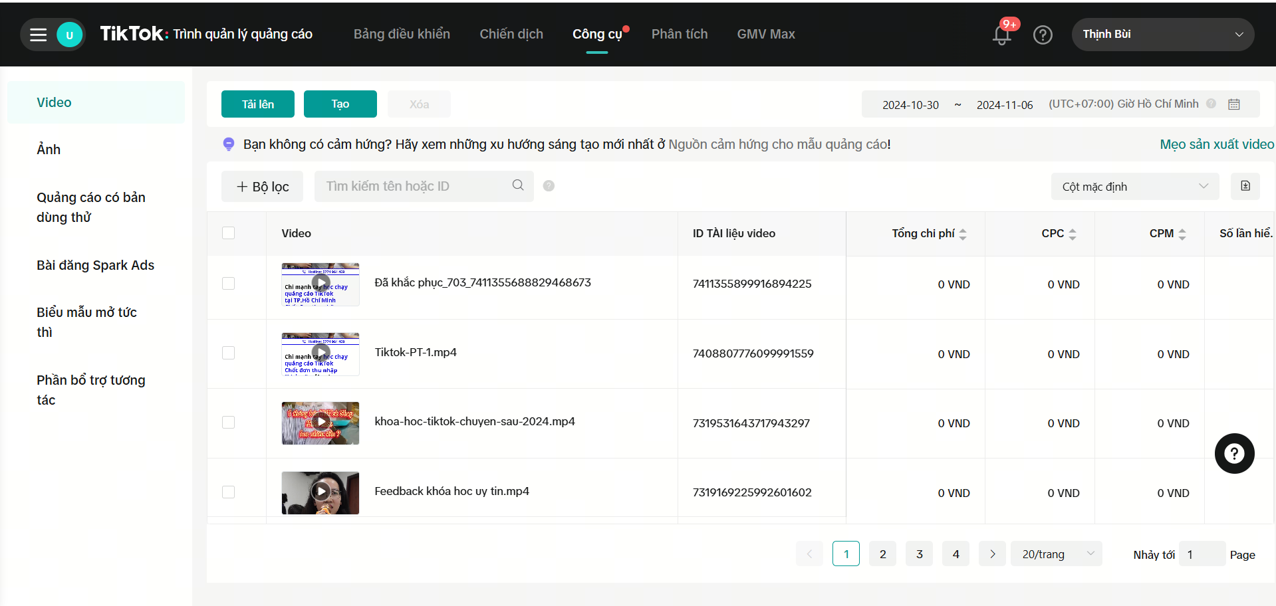Click the timezone info icon

(1212, 104)
